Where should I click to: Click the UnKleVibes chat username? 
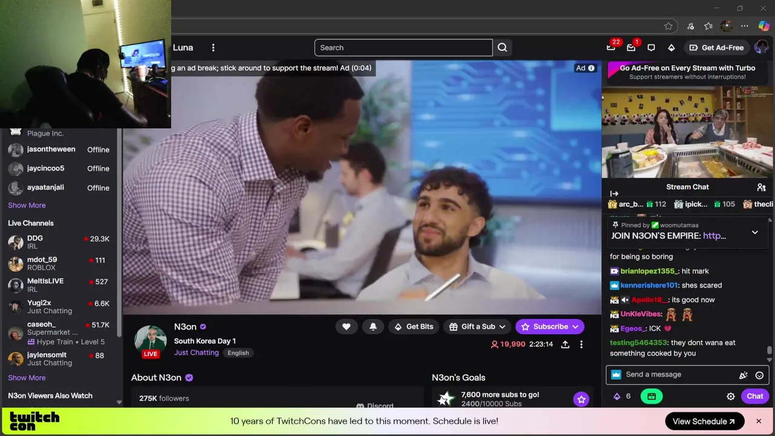tap(641, 314)
